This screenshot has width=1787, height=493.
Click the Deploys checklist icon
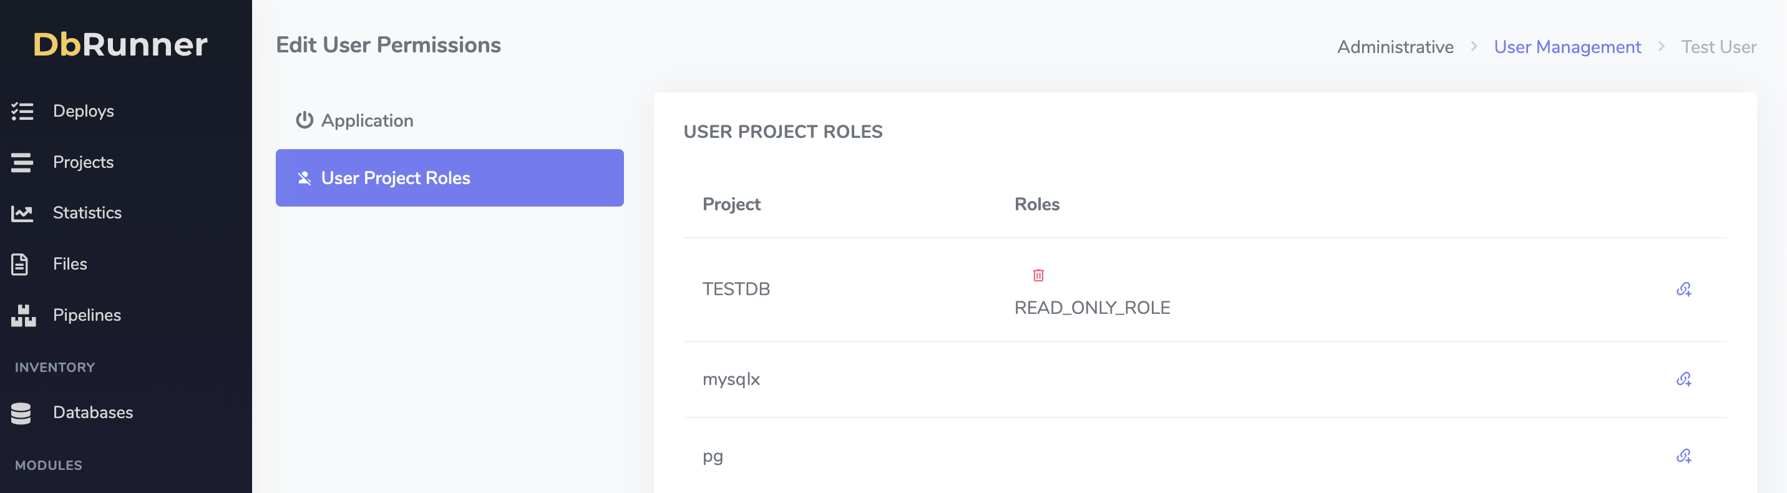tap(22, 111)
